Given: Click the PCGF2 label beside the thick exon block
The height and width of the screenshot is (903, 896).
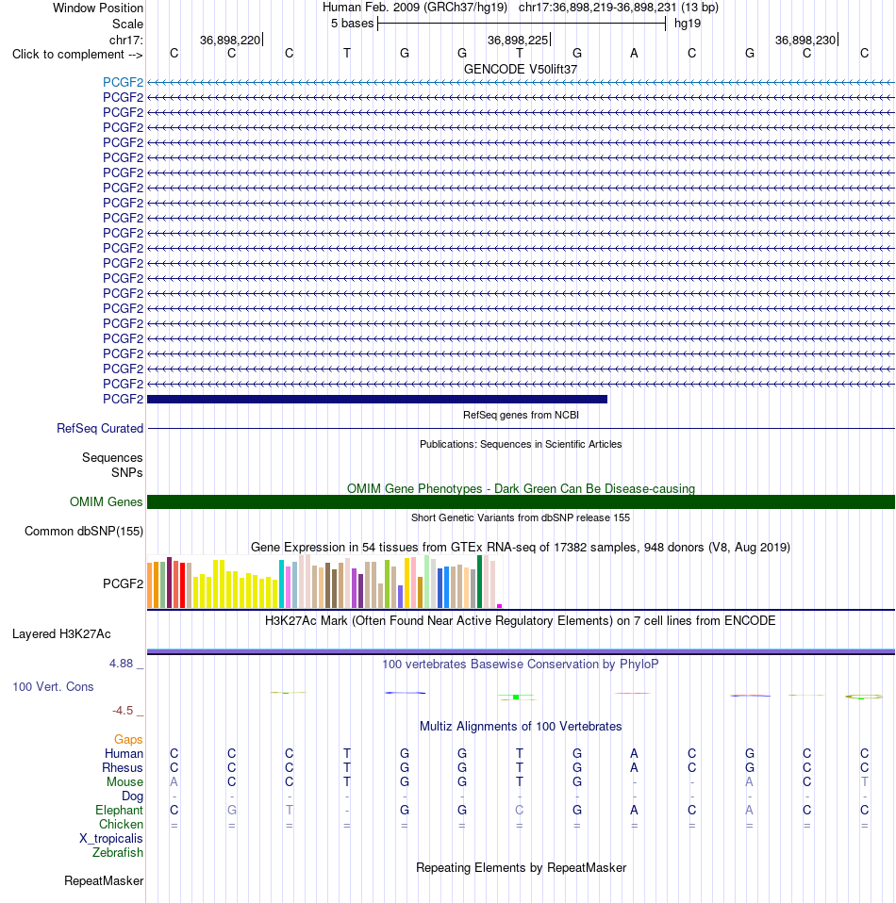Looking at the screenshot, I should click(123, 399).
